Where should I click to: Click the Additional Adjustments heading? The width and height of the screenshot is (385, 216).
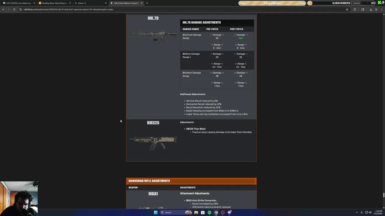tap(193, 94)
